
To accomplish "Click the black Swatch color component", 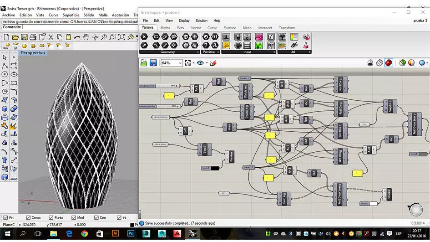I will (211, 168).
